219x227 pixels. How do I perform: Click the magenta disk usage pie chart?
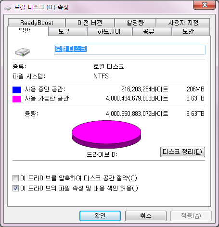(x=106, y=134)
